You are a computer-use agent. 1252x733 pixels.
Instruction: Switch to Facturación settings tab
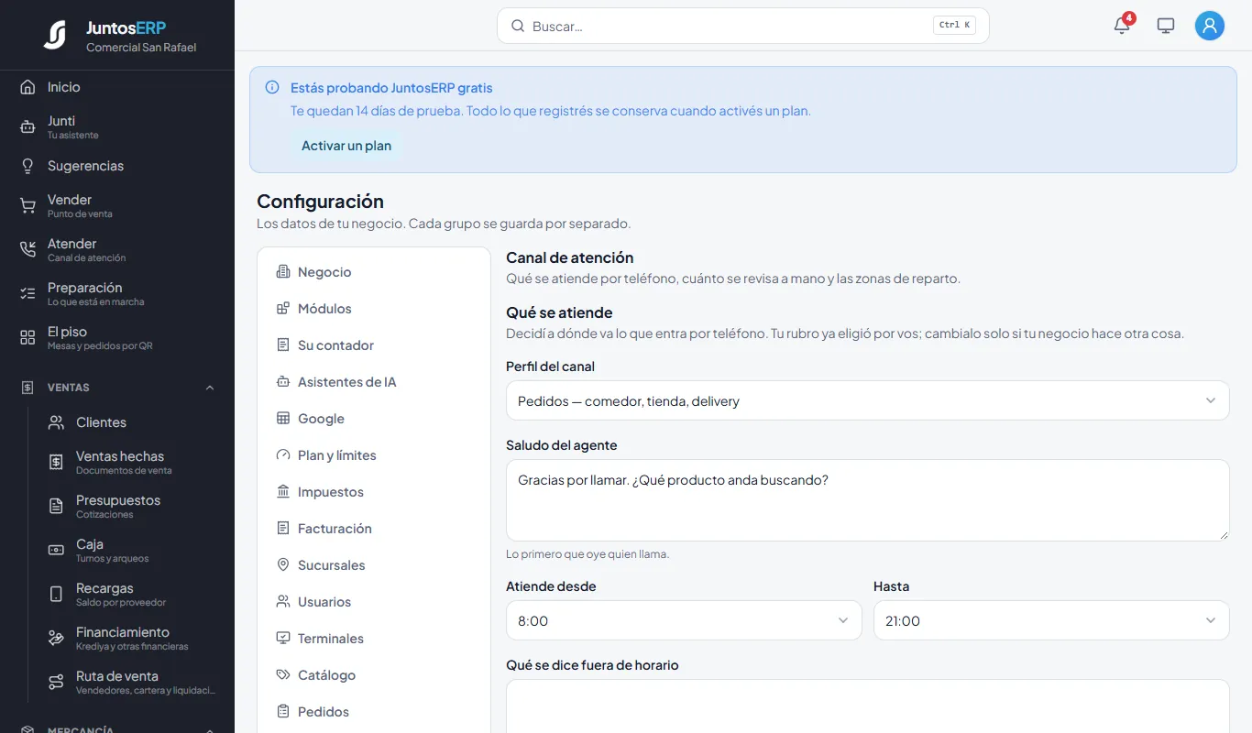pos(374,529)
